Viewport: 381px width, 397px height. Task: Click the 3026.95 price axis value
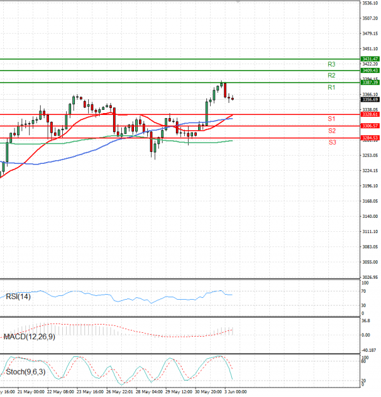coord(370,277)
